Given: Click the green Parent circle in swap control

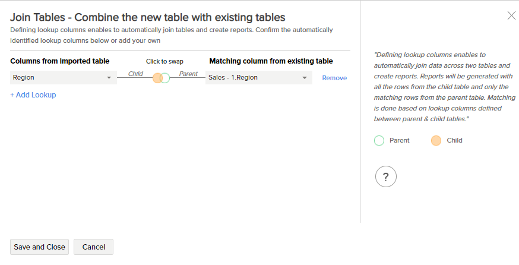Looking at the screenshot, I should coord(166,78).
